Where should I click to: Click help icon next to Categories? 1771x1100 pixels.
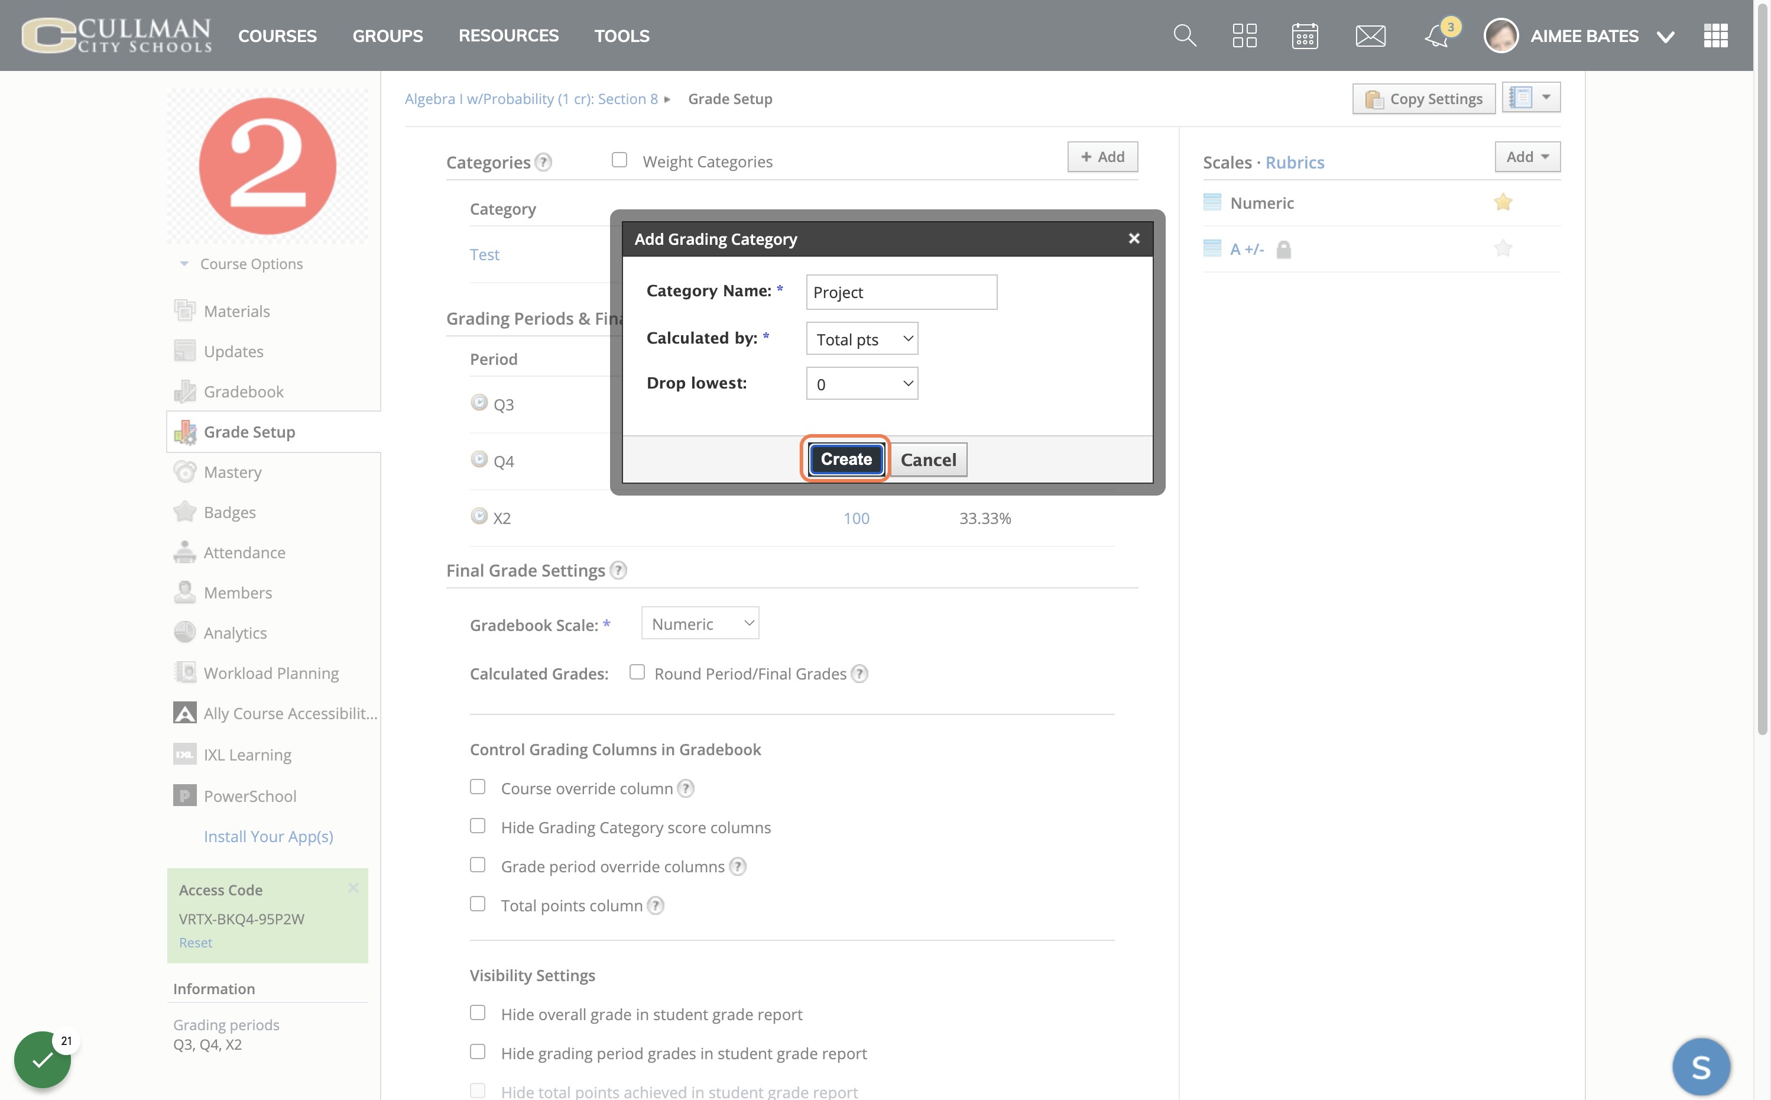(543, 162)
